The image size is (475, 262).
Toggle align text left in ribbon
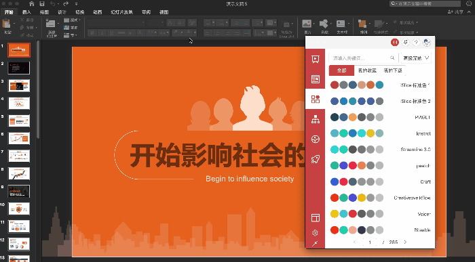point(207,32)
